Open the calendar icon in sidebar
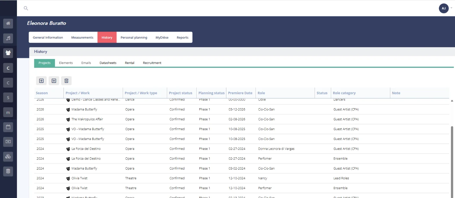Viewport: 455px width, 198px height. click(8, 127)
